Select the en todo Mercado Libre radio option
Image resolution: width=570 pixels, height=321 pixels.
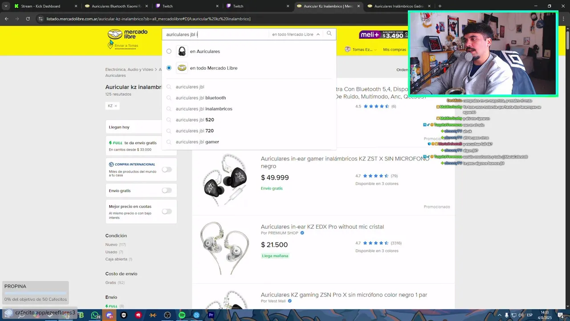[169, 68]
